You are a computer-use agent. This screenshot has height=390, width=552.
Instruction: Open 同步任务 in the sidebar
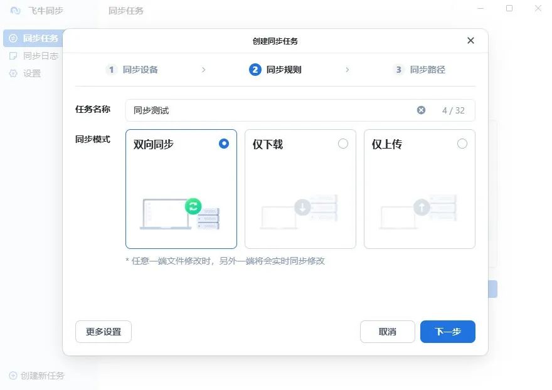[33, 38]
